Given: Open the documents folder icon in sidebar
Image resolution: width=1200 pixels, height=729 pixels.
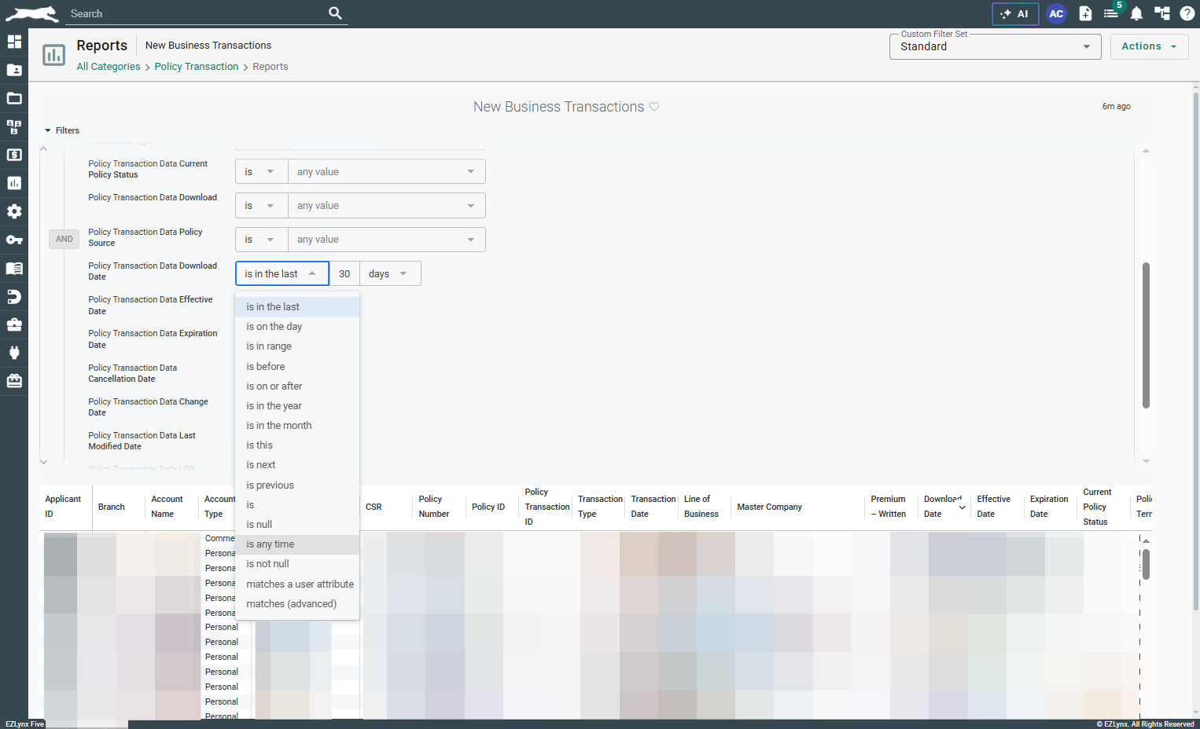Looking at the screenshot, I should click(x=14, y=98).
